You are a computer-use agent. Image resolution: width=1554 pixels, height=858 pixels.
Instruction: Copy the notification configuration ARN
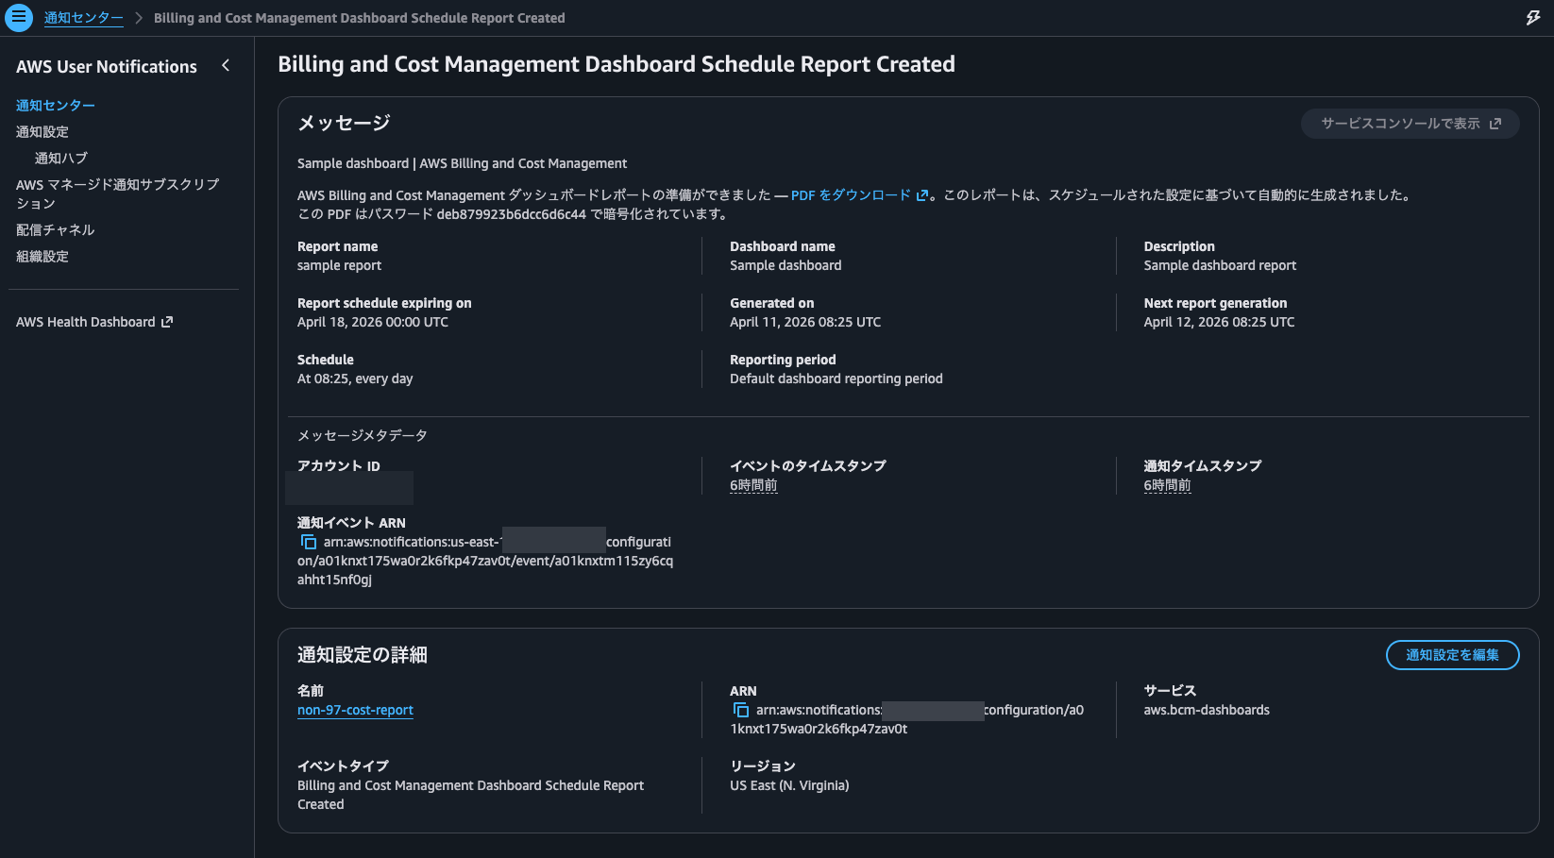click(x=741, y=710)
